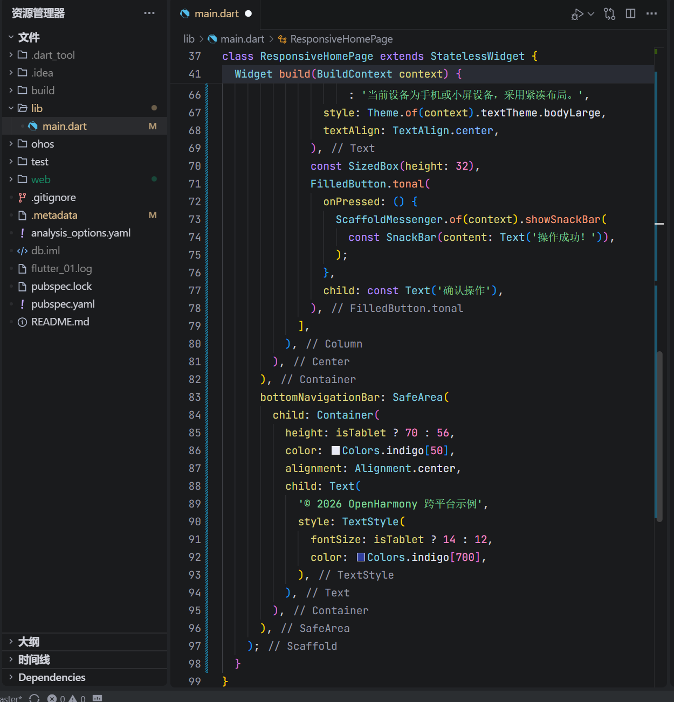674x702 pixels.
Task: Split the editor to the right
Action: click(x=630, y=13)
